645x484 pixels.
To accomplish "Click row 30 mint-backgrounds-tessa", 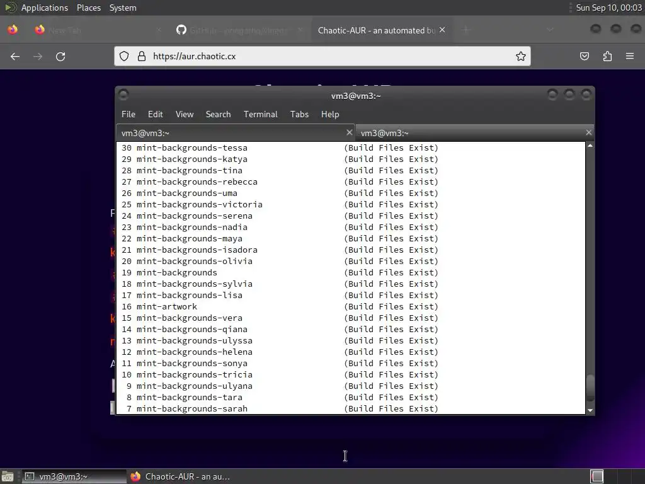I will click(x=280, y=147).
